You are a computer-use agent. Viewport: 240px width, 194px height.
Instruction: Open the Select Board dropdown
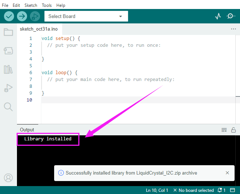coord(86,16)
